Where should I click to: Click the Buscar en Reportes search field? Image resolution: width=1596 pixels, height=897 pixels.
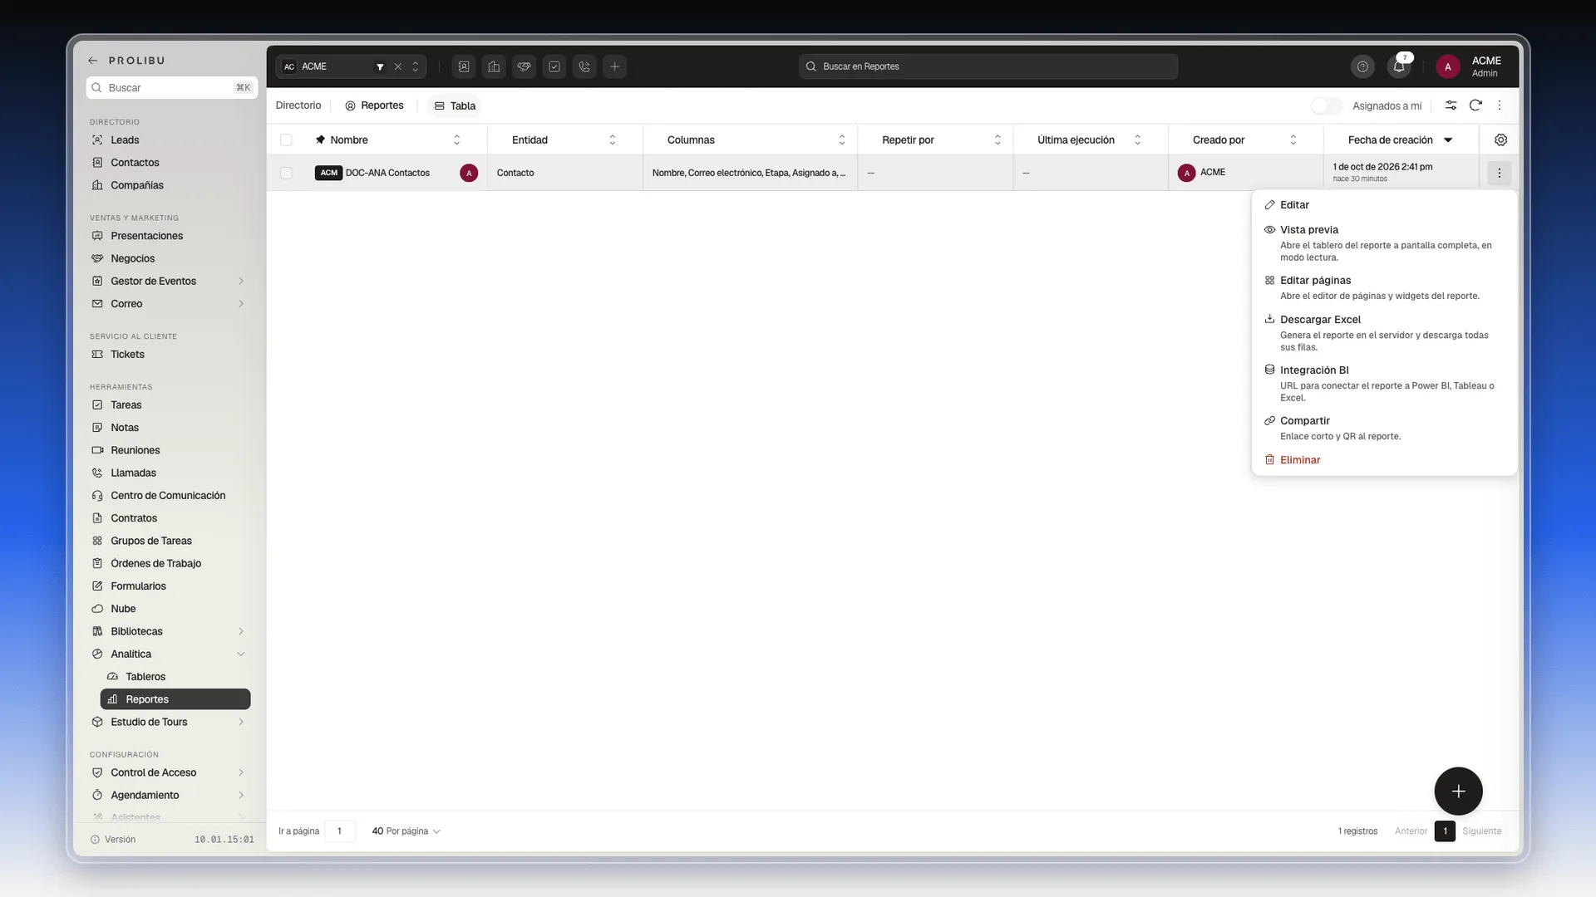pos(988,66)
